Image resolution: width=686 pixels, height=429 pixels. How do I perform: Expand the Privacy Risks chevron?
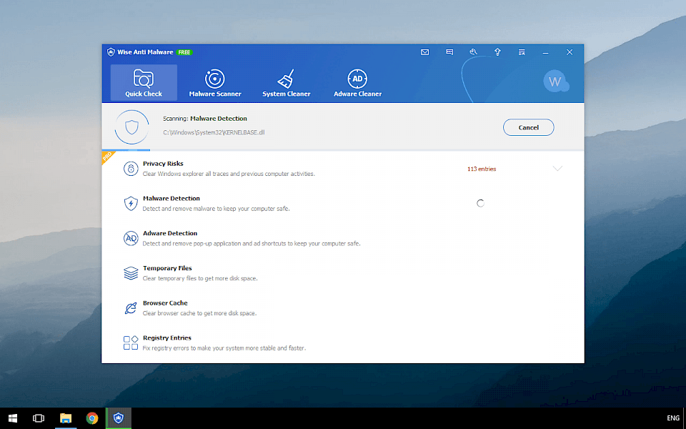coord(557,169)
